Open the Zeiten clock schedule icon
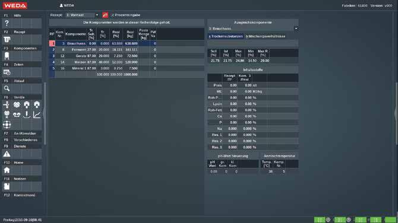 (x=7, y=72)
